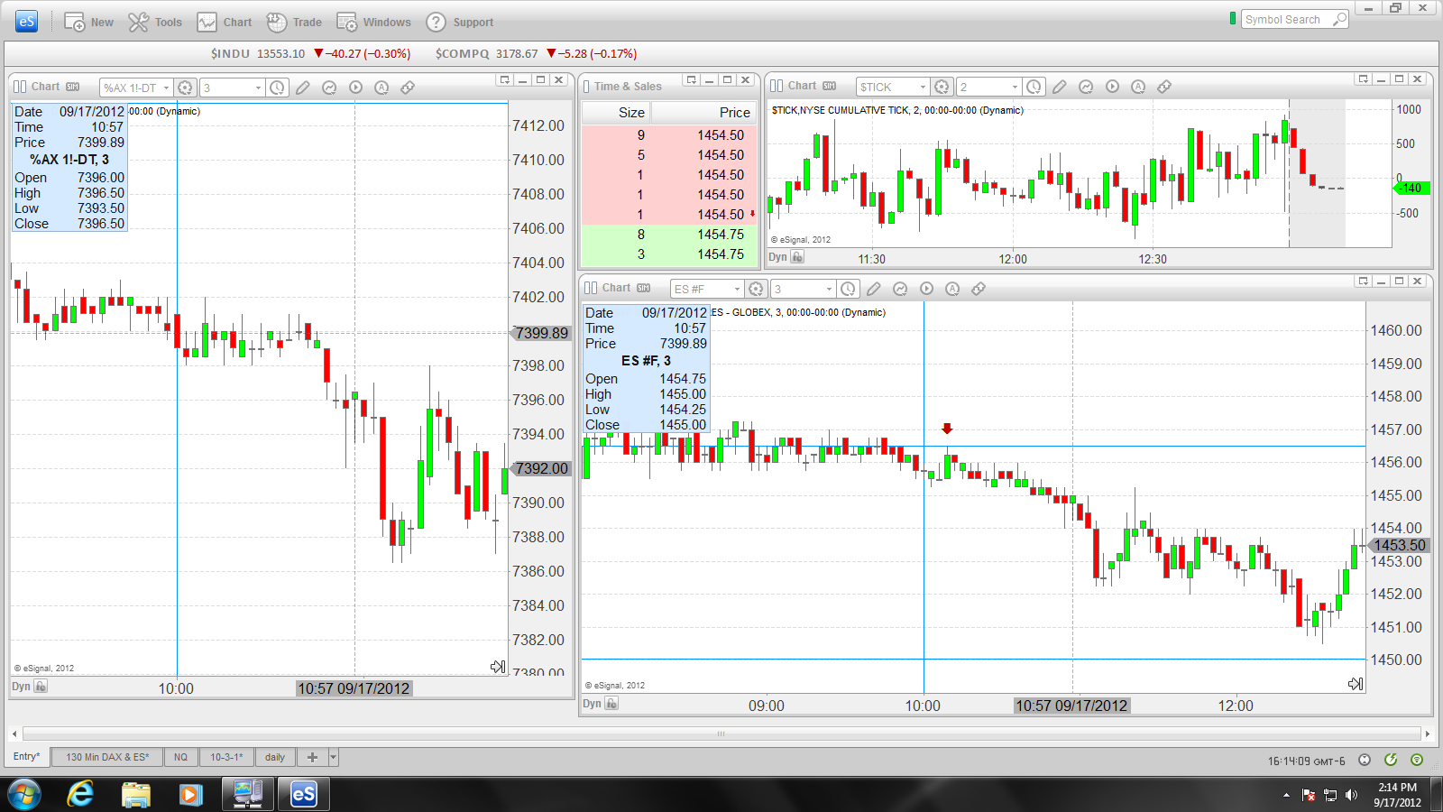Toggle SIM mode badge on $TICK chart
The width and height of the screenshot is (1443, 812).
[x=830, y=86]
